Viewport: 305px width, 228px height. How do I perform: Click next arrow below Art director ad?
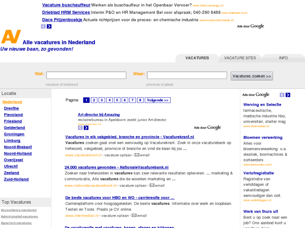tap(86, 128)
